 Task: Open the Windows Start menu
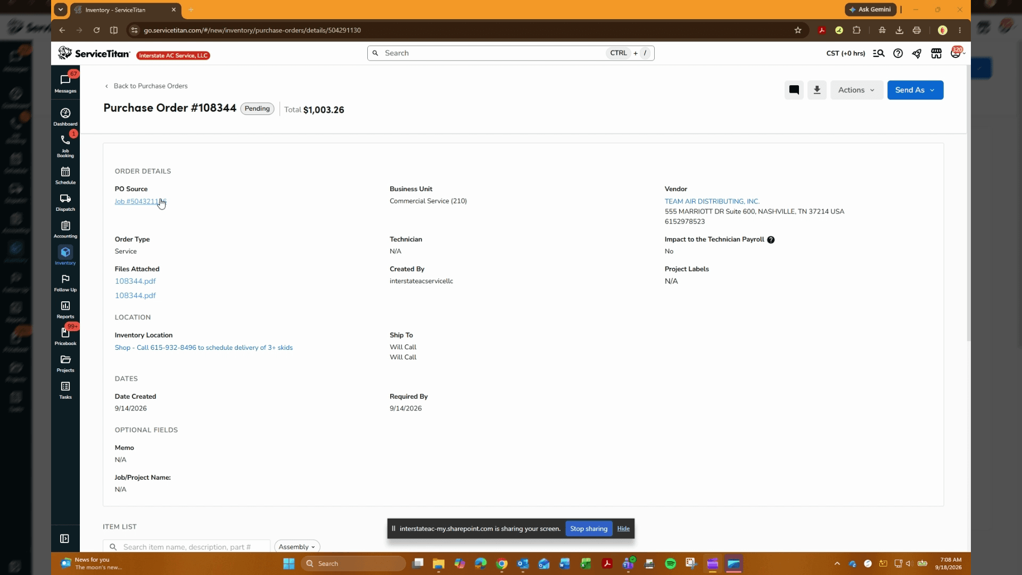coord(289,563)
